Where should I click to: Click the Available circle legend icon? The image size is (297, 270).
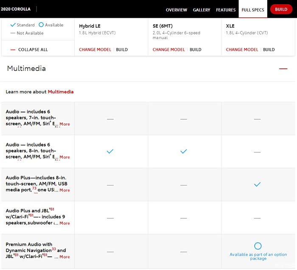pos(41,25)
